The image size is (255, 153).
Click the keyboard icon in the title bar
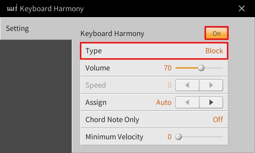(12, 8)
